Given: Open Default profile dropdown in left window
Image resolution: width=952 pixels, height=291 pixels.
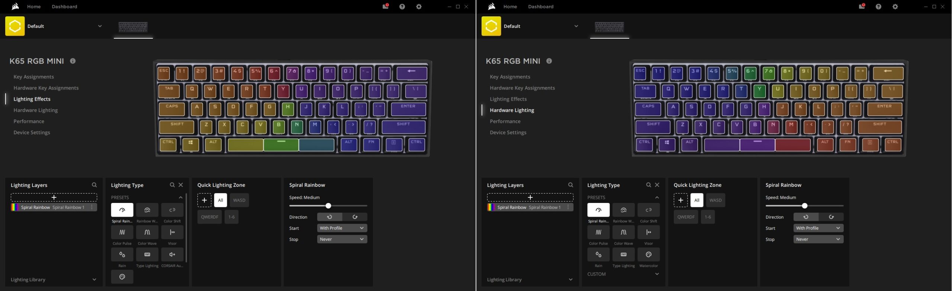Looking at the screenshot, I should coord(100,26).
